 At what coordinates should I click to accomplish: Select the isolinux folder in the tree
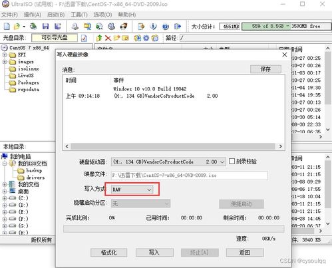pos(29,68)
